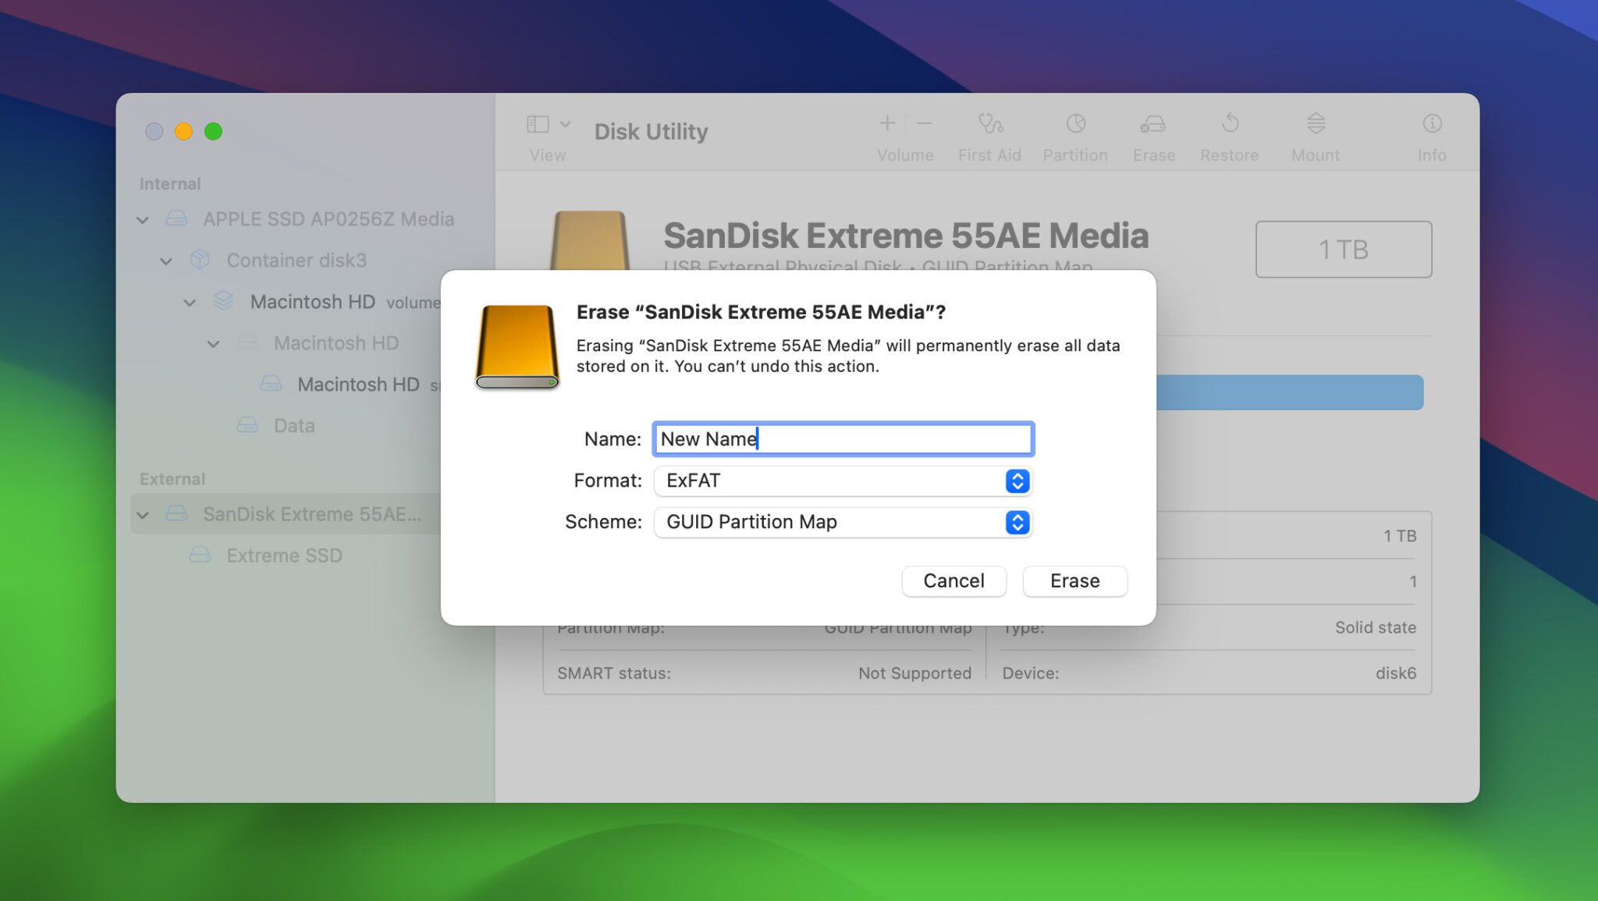Viewport: 1598px width, 901px height.
Task: Select the Data volume under Macintosh HD
Action: click(294, 425)
